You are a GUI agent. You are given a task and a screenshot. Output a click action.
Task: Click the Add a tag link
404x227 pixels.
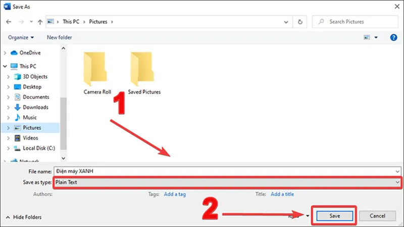tap(175, 194)
